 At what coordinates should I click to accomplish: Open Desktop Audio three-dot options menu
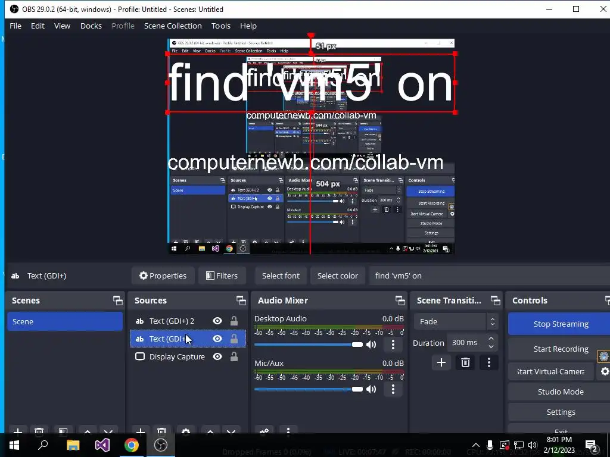(393, 345)
